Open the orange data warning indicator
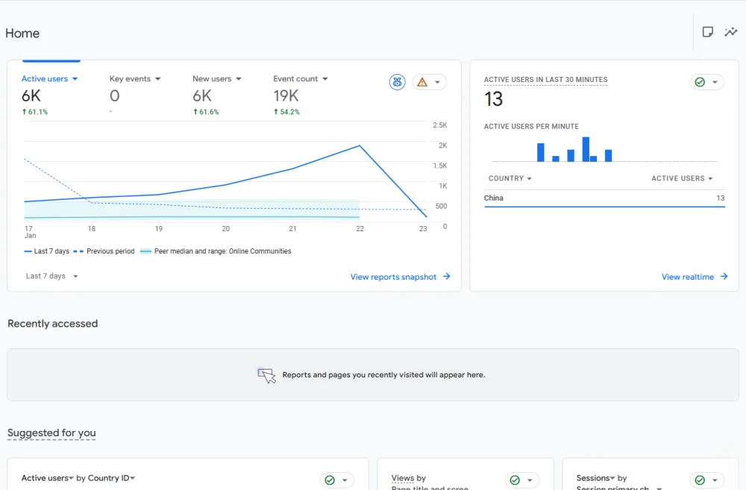The width and height of the screenshot is (746, 490). click(429, 82)
